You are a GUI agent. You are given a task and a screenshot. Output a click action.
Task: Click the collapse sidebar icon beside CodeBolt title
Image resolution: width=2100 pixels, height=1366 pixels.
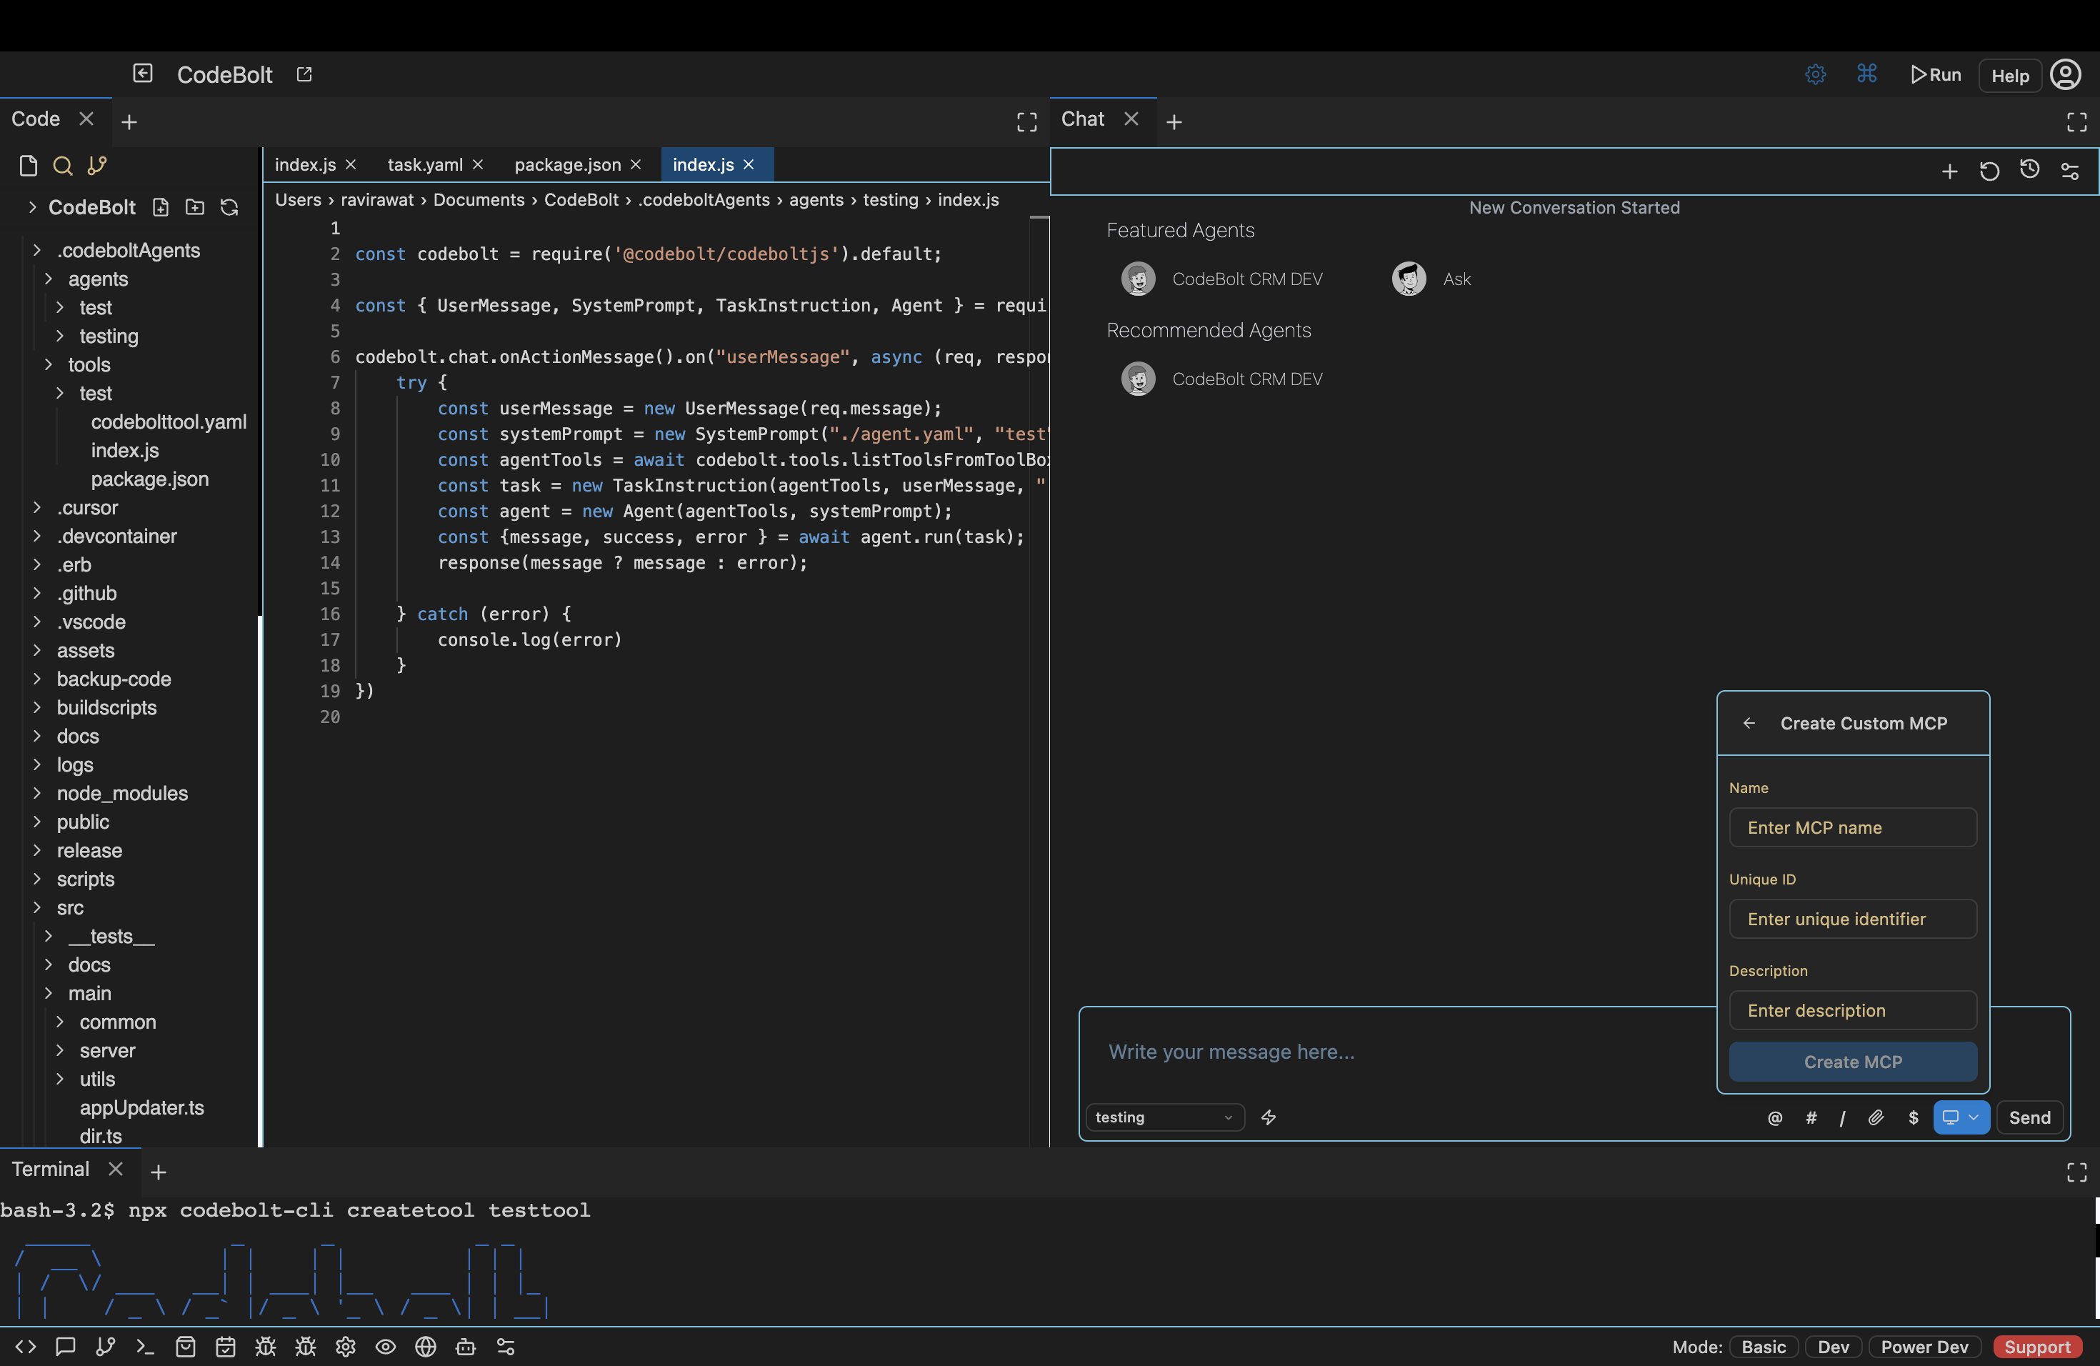click(143, 74)
